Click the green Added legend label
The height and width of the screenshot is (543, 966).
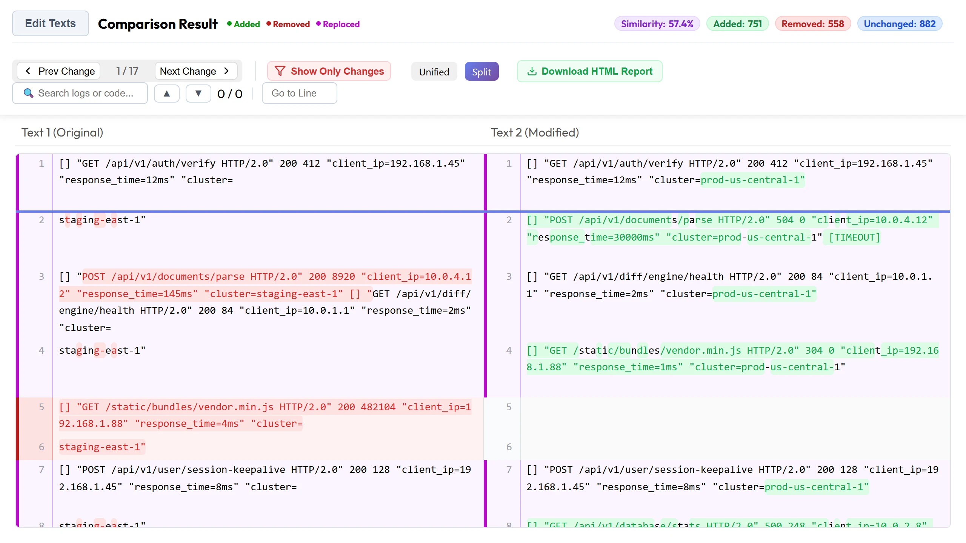pos(243,24)
